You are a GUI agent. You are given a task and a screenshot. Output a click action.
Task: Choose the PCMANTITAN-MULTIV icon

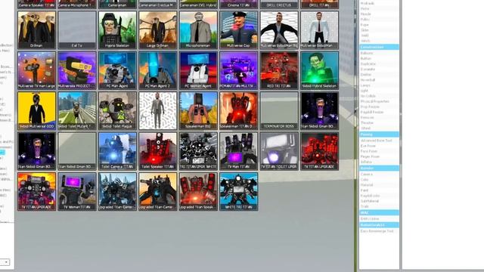click(x=239, y=70)
